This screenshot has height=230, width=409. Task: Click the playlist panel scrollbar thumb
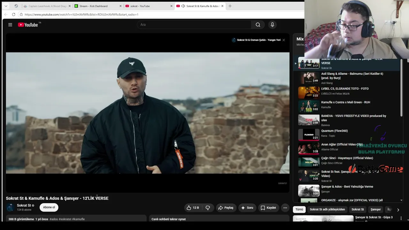[x=401, y=88]
